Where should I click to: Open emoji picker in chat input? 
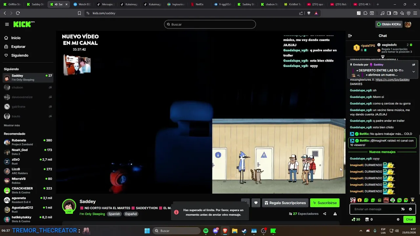(x=410, y=209)
